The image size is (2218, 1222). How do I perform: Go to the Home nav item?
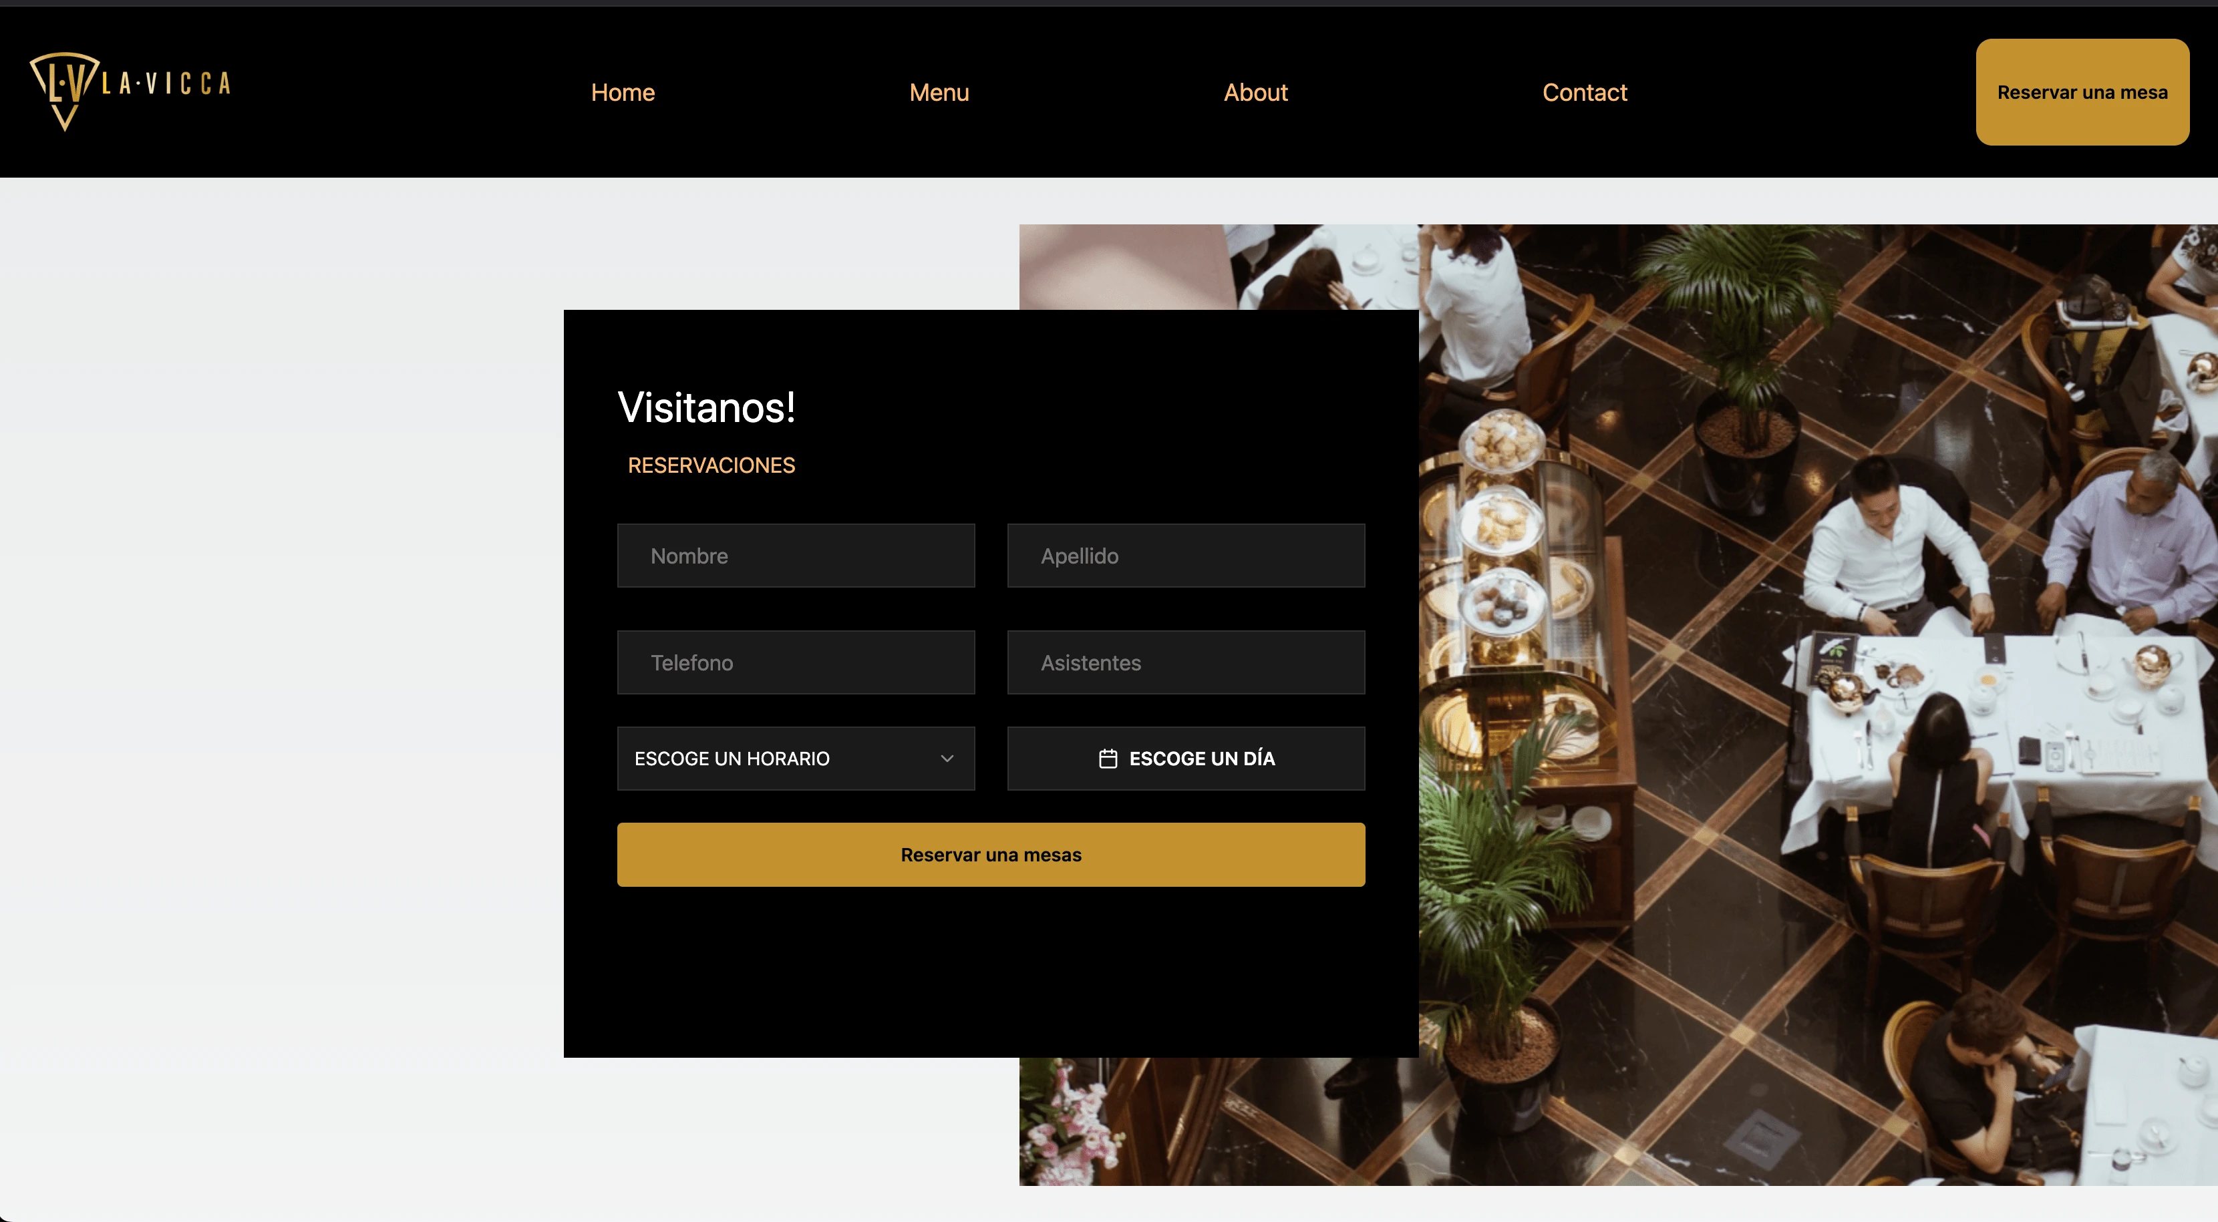[623, 92]
